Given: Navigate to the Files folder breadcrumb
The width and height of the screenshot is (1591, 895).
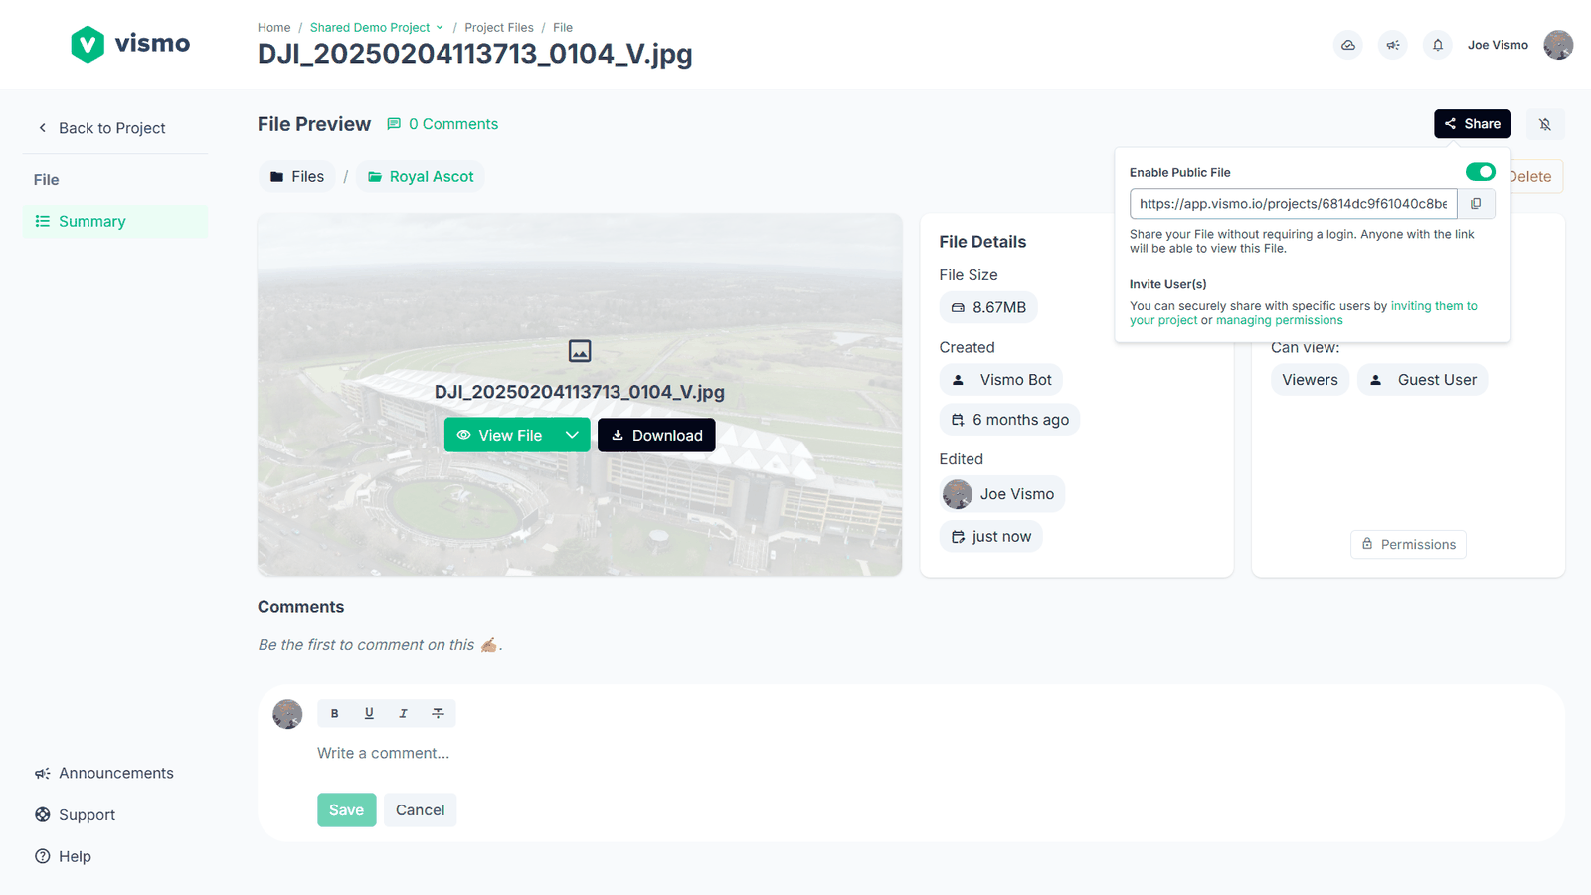Looking at the screenshot, I should coord(297,176).
